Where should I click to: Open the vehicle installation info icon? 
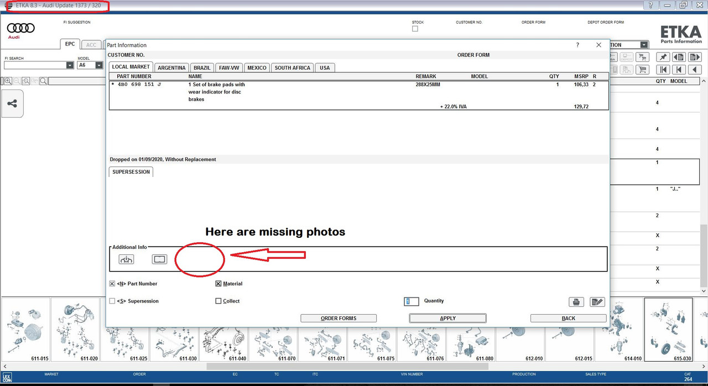[126, 259]
